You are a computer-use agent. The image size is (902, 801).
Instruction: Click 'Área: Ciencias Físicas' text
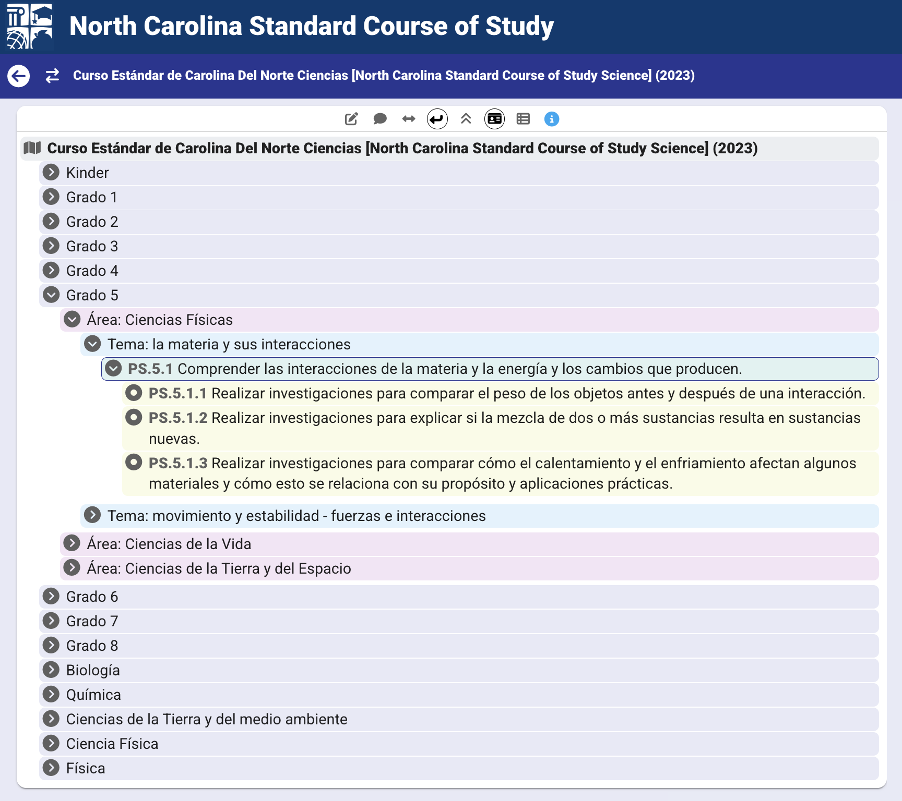tap(160, 320)
